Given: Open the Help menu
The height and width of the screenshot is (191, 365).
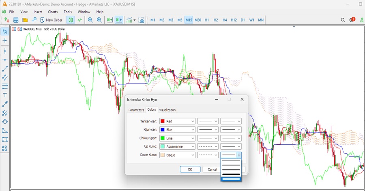Looking at the screenshot, I should 100,12.
